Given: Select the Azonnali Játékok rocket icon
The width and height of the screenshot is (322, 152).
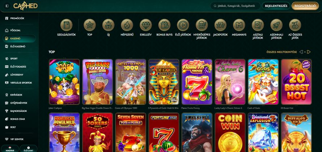Looking at the screenshot, I should point(276,25).
